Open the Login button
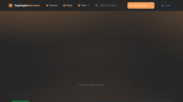Screen dimensions: 183x102 click(166, 5)
